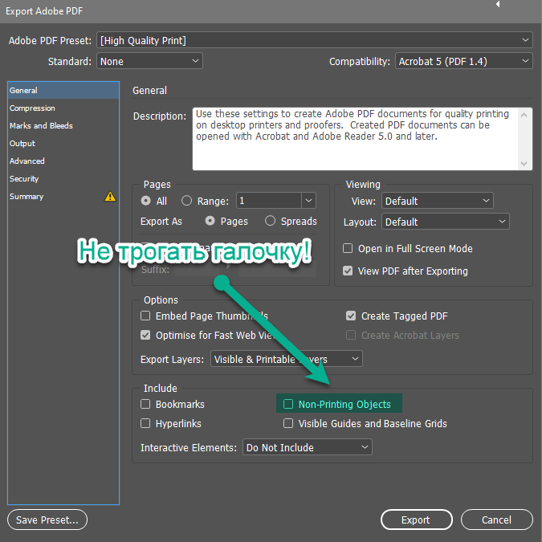Select the General category

tap(63, 90)
